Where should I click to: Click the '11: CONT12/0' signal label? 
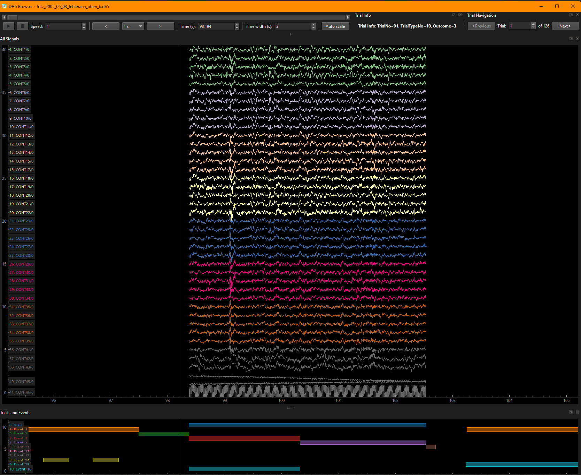(x=21, y=135)
